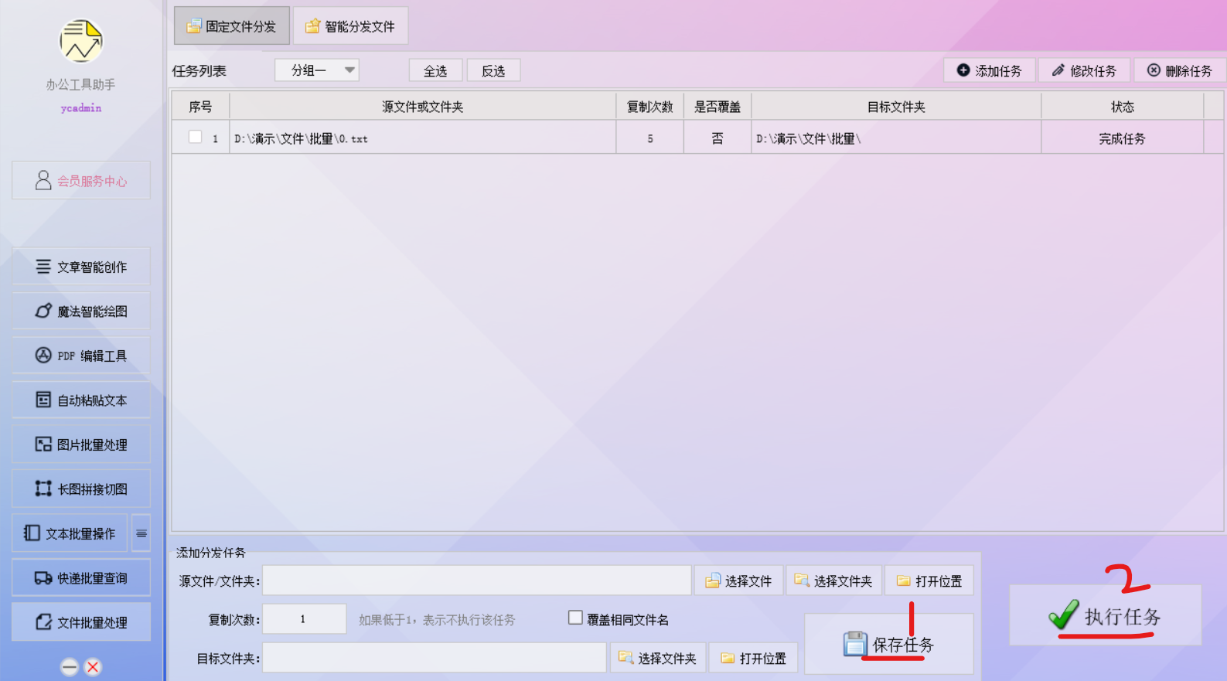
Task: Click the 源文件或文件夹 column header
Action: point(422,107)
